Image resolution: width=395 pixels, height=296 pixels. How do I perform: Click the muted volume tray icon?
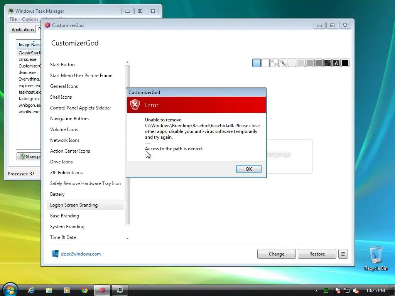(x=356, y=291)
